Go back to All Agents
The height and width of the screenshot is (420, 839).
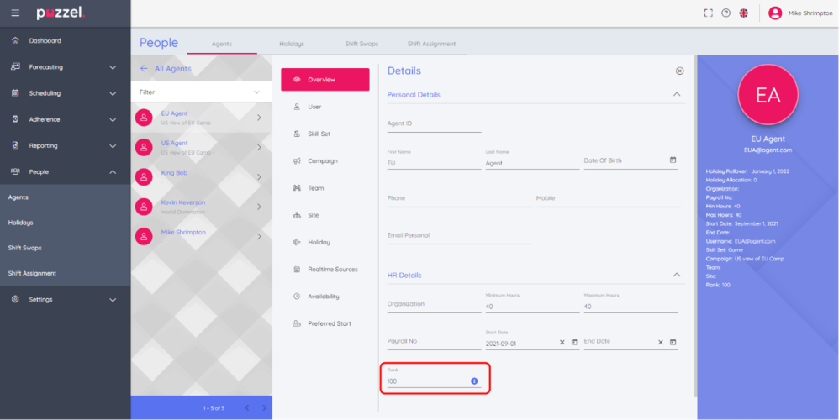click(166, 69)
